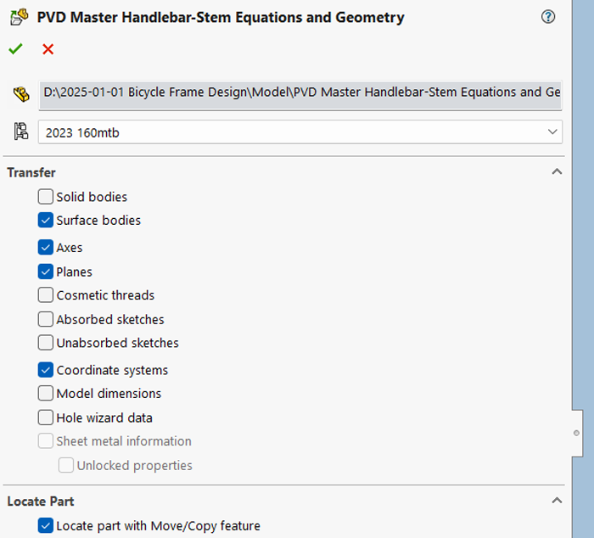Click the red X cancel icon
The height and width of the screenshot is (538, 594).
[48, 49]
